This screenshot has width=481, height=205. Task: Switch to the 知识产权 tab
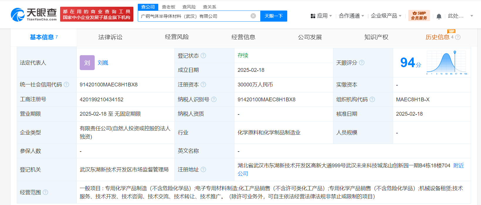pos(376,37)
